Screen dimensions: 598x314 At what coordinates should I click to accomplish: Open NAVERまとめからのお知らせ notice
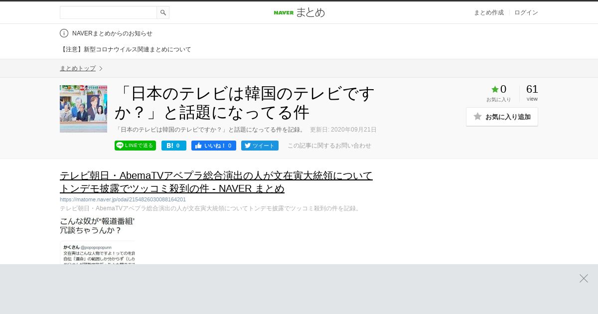tap(112, 33)
